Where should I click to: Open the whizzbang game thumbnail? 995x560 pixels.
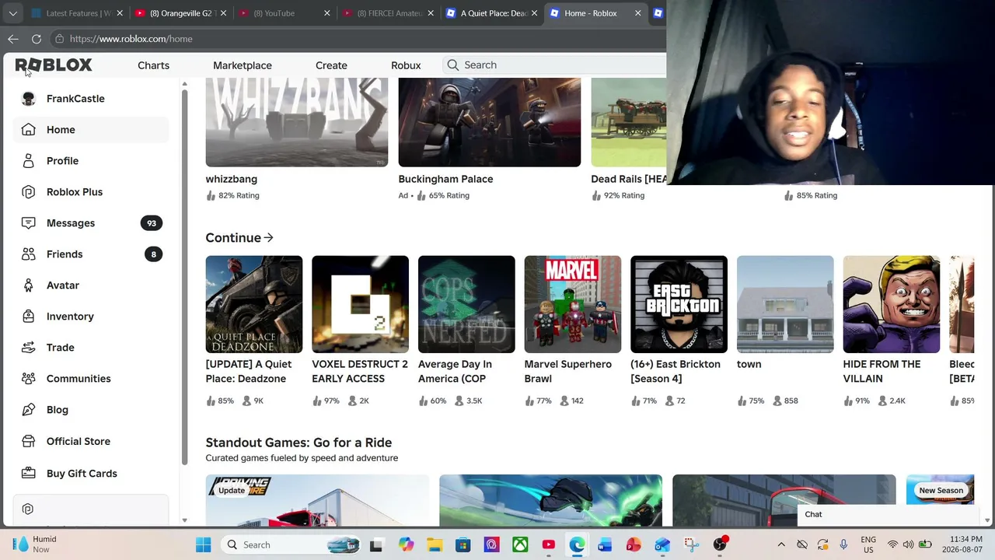tap(297, 122)
